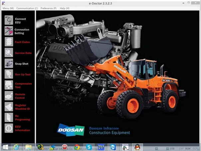Open the Communication (C) menu
201x151 pixels.
(x=27, y=8)
